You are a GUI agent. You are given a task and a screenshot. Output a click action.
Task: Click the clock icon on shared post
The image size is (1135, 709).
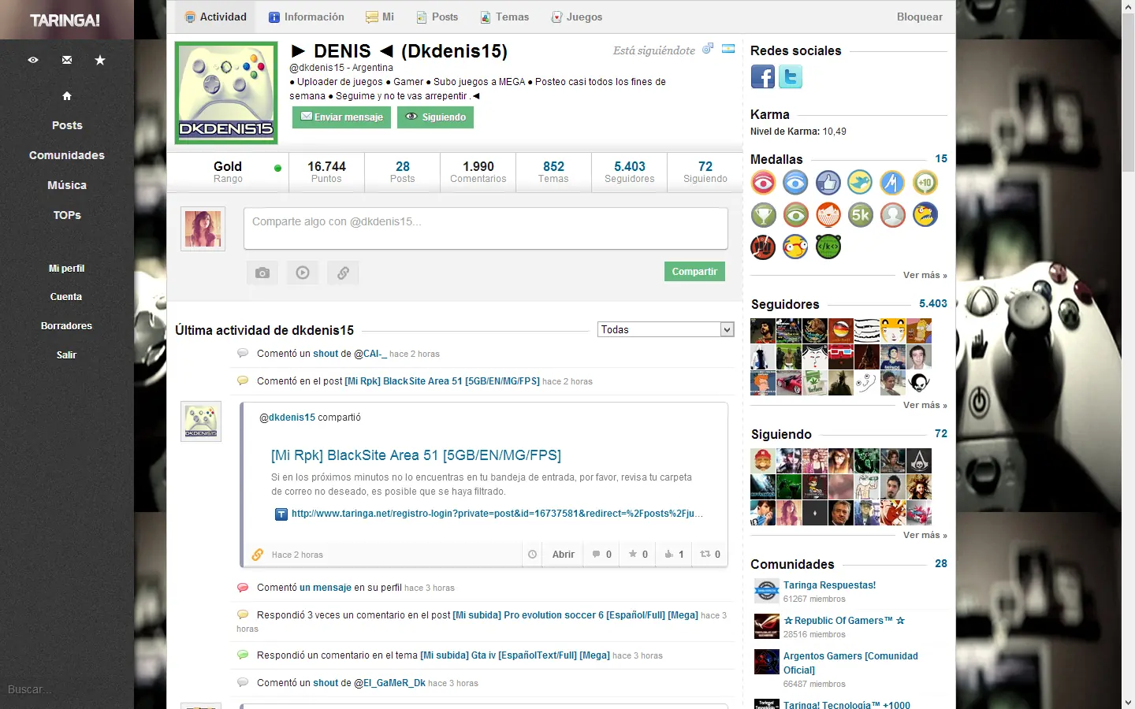click(x=533, y=555)
